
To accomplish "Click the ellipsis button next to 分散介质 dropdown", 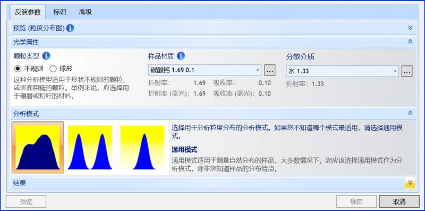I will 407,71.
